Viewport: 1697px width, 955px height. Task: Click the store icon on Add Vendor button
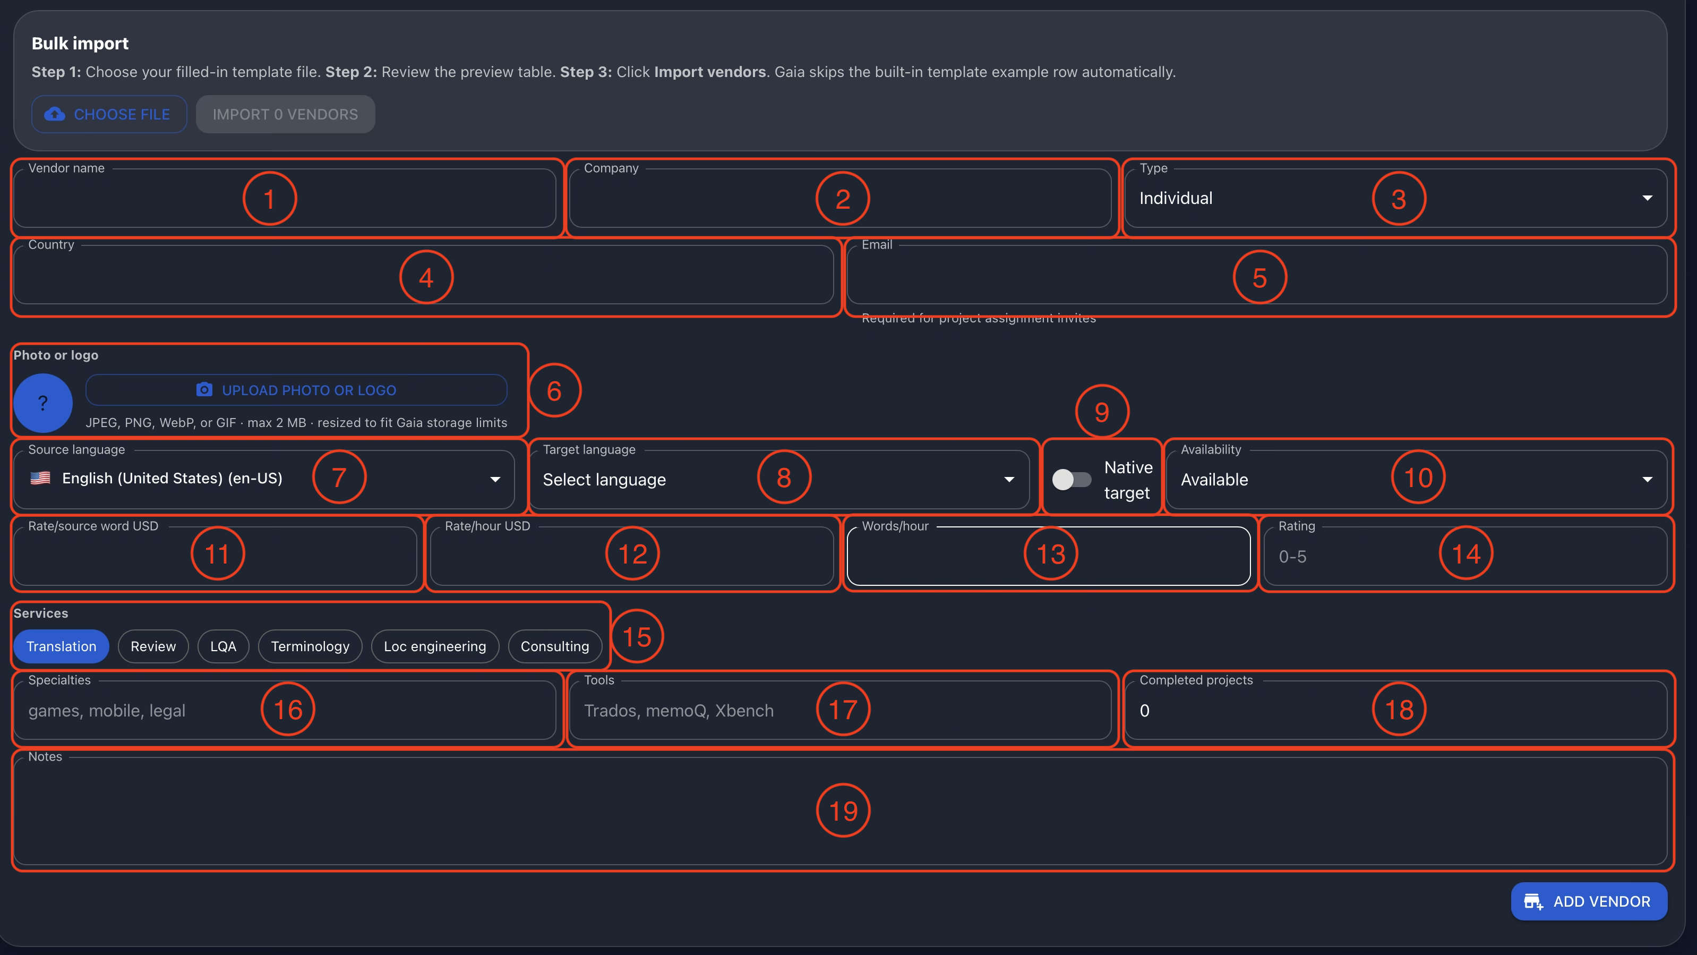coord(1533,901)
